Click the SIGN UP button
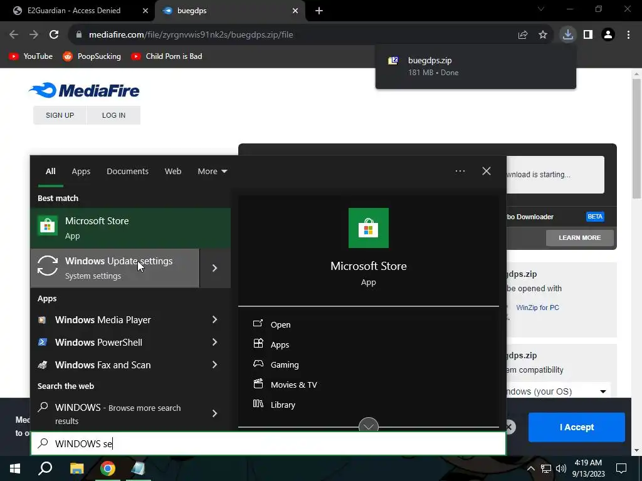642x481 pixels. point(60,115)
